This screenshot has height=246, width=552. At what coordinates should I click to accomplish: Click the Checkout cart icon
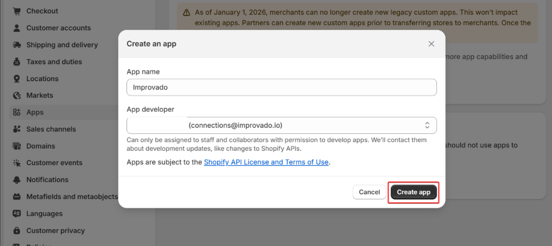(17, 11)
